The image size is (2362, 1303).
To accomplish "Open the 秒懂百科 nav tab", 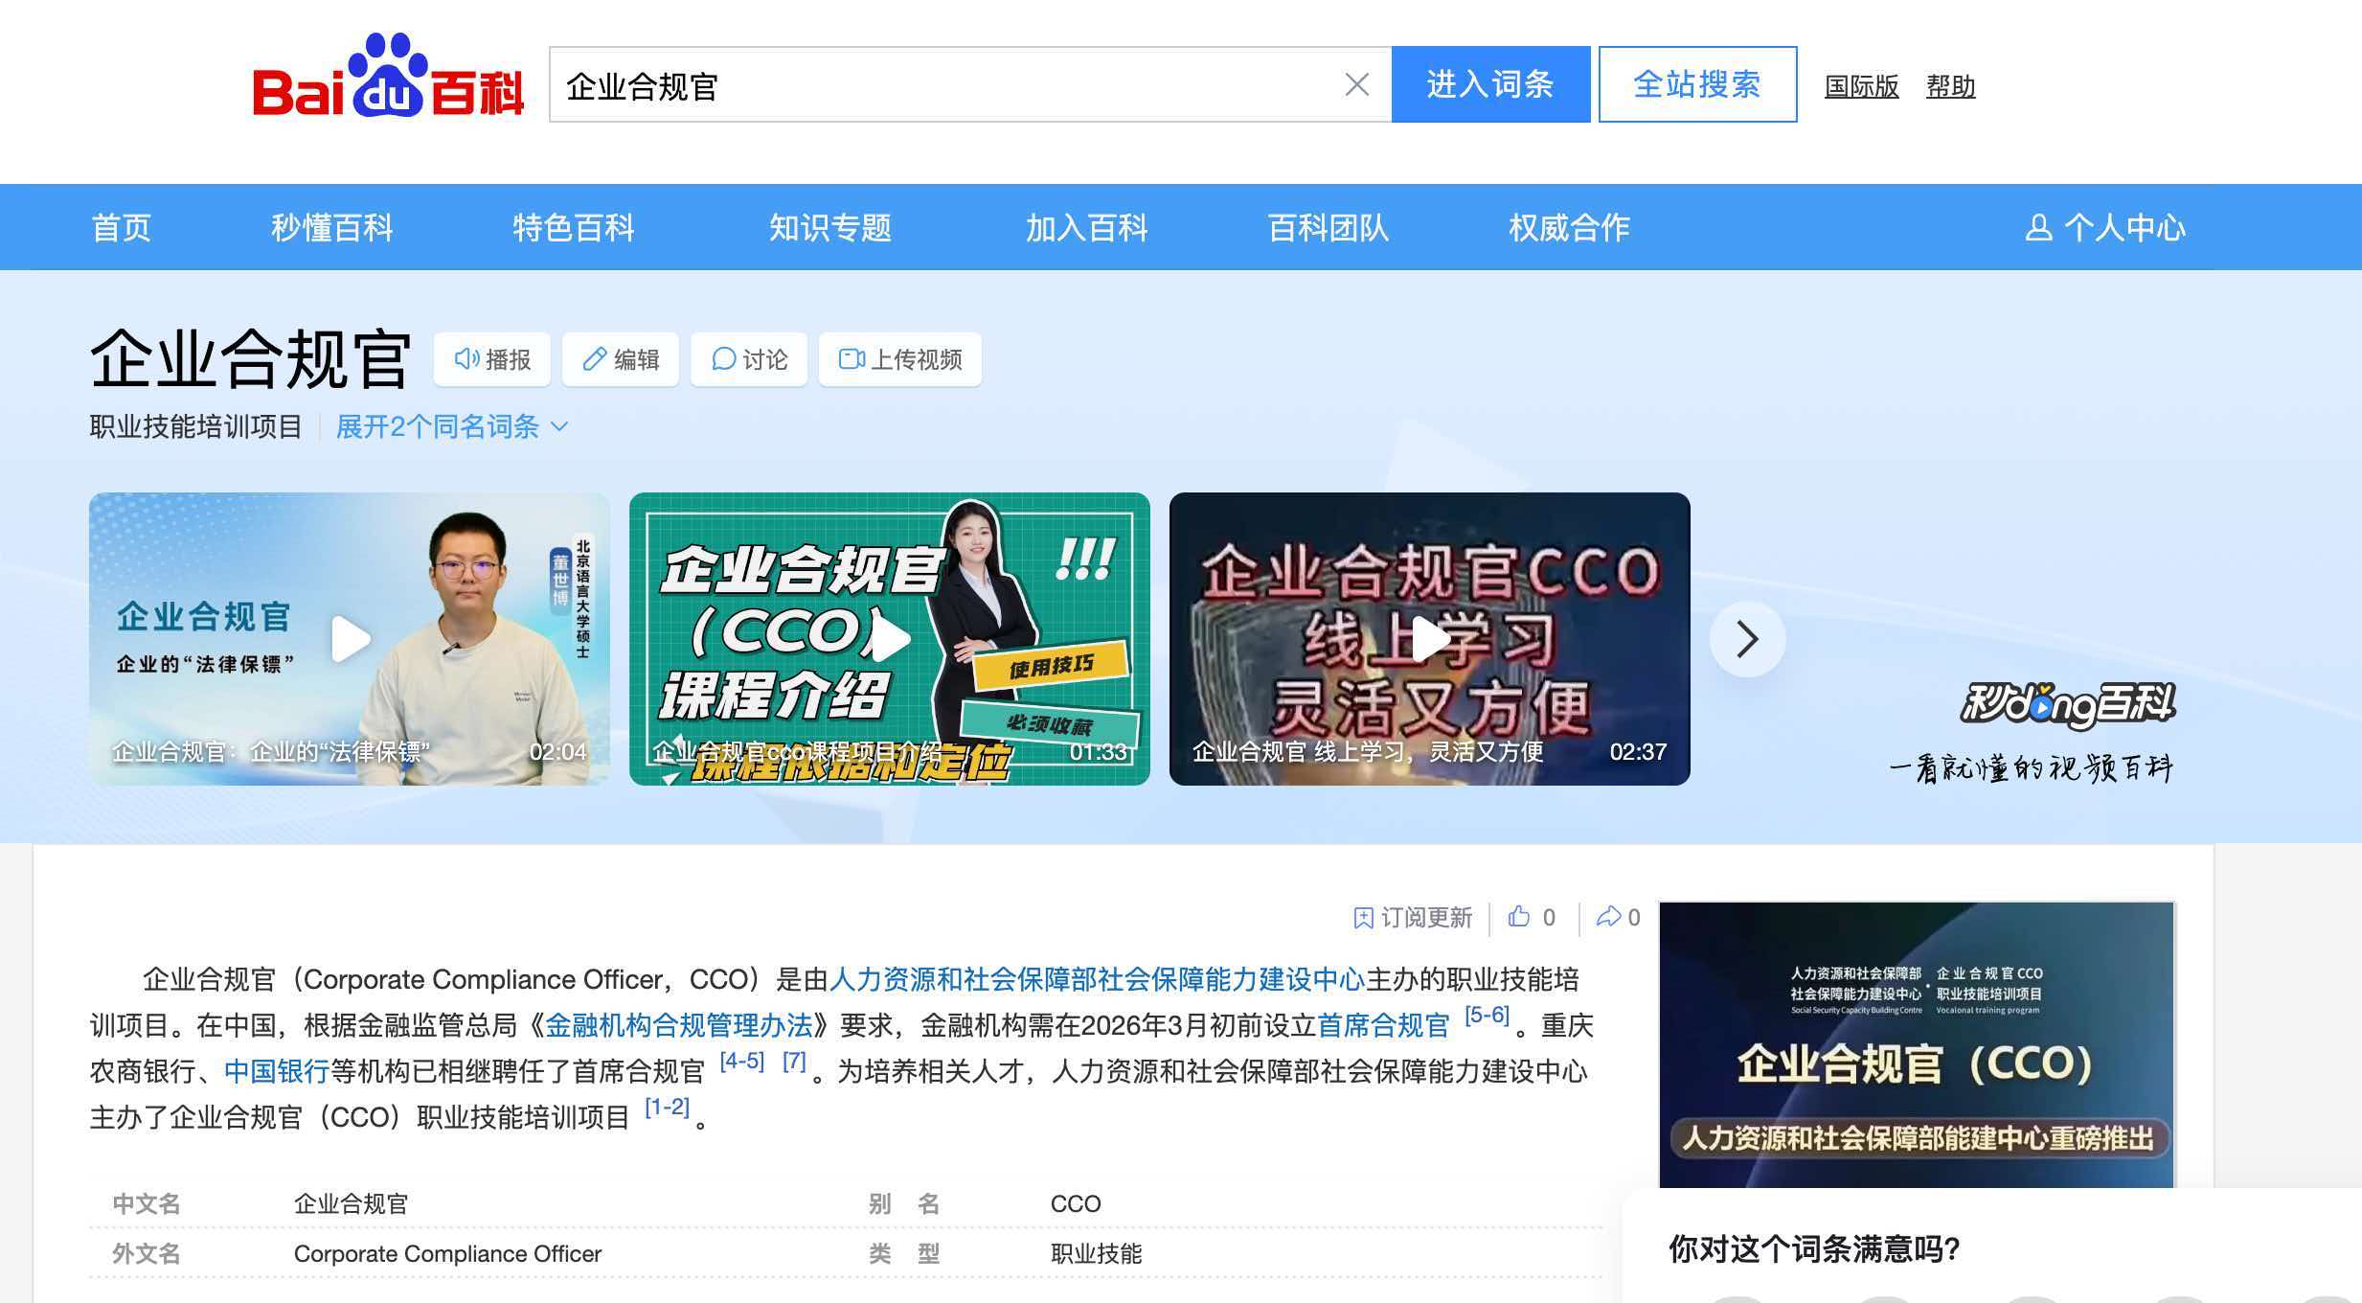I will 331,227.
